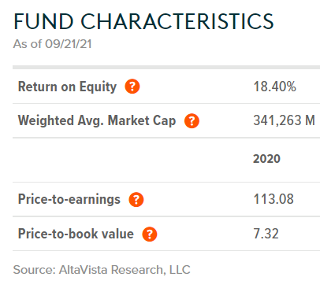Show help for Price-to-book value
Screen dimensions: 320x288
pos(150,234)
